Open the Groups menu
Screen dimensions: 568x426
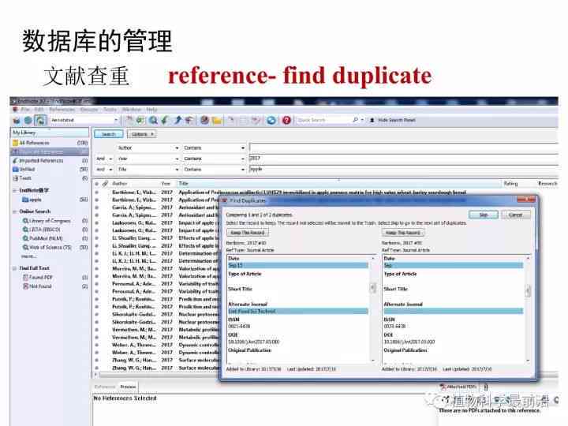89,110
